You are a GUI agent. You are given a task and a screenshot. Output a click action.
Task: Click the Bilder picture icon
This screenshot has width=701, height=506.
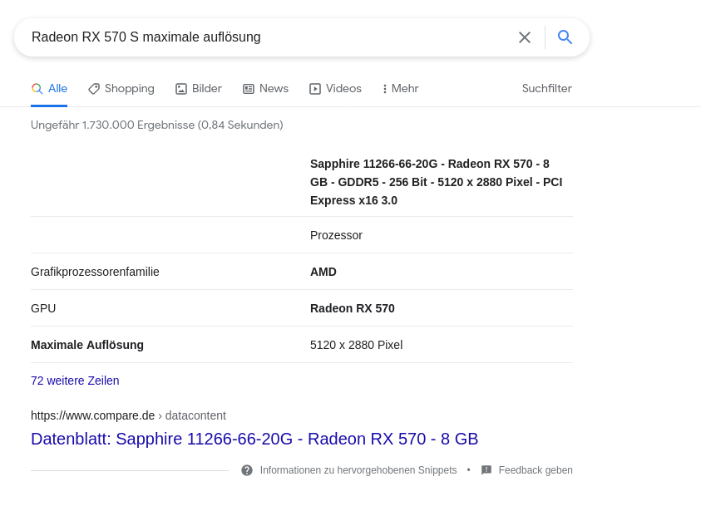[181, 89]
